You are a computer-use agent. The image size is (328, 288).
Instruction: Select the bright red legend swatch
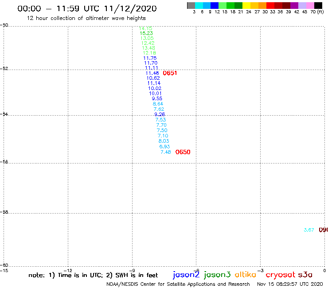pyautogui.click(x=270, y=5)
